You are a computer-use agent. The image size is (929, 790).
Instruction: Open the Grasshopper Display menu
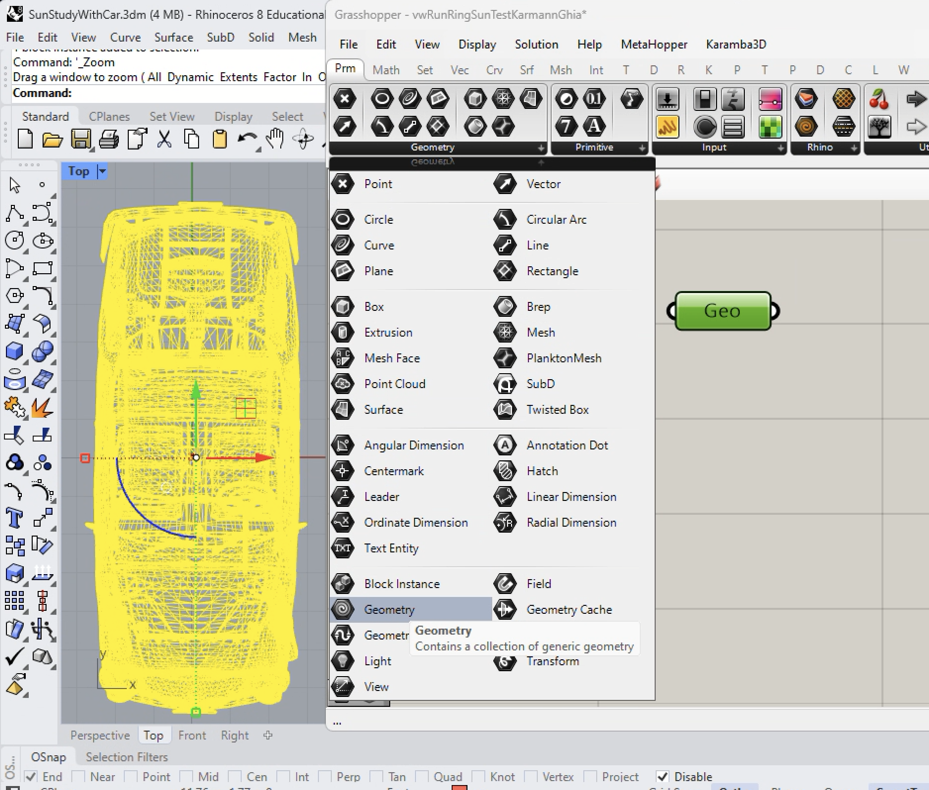click(477, 45)
